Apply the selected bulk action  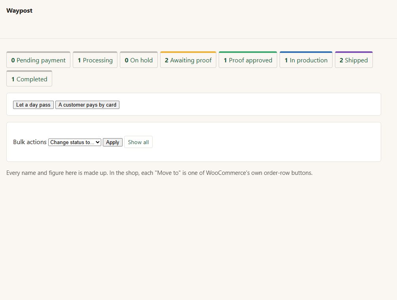[113, 142]
